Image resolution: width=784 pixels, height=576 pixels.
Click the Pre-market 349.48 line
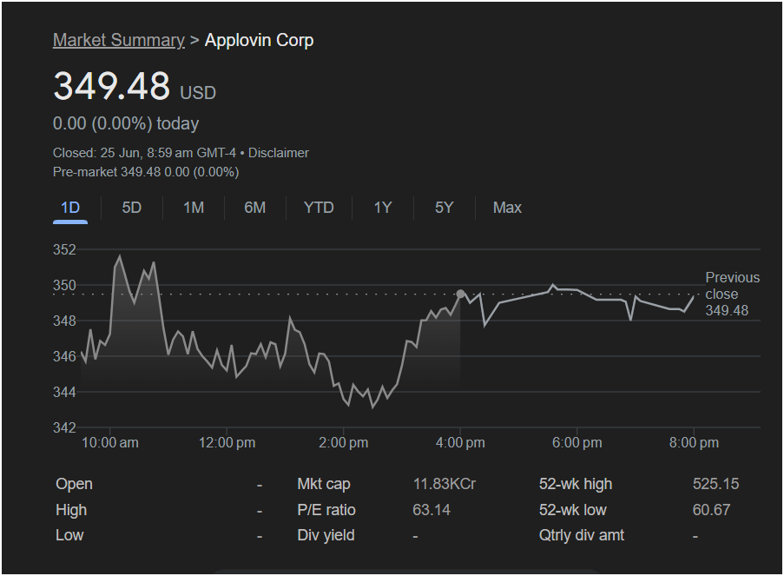tap(146, 172)
